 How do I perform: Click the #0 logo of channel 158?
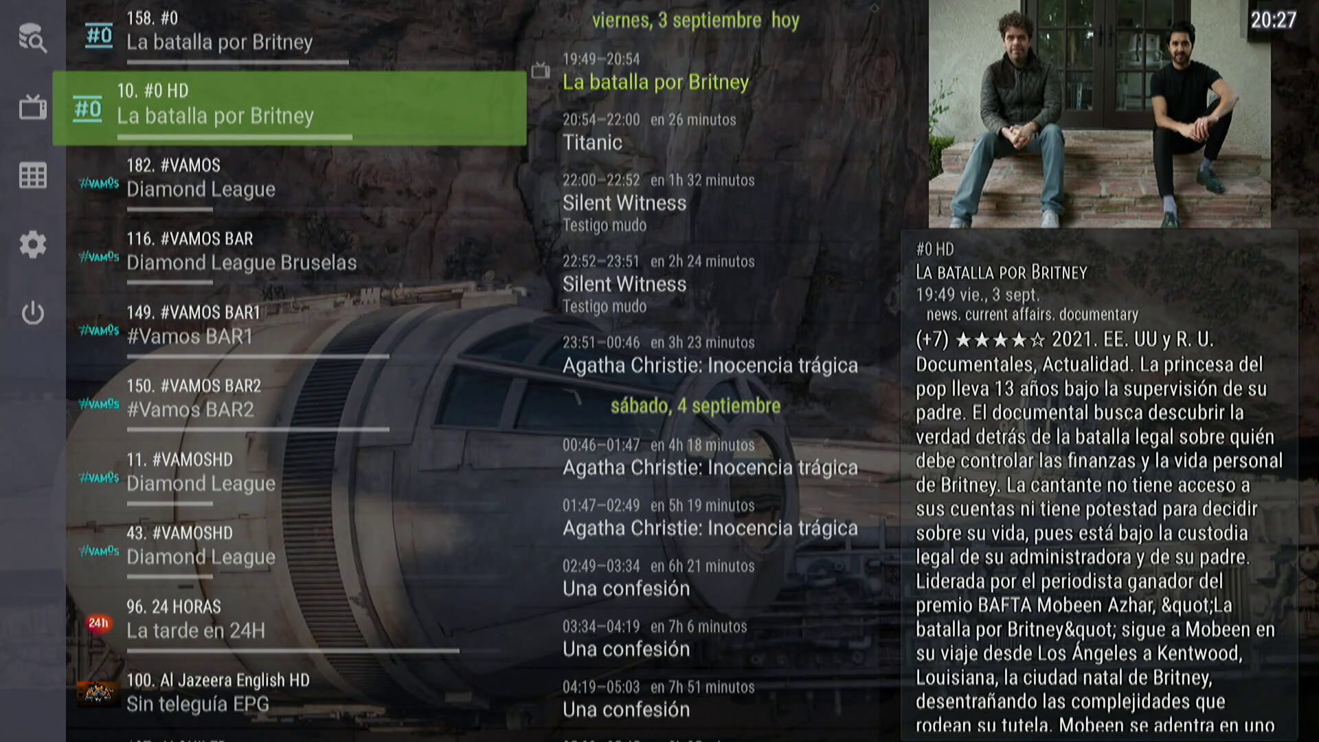coord(99,35)
